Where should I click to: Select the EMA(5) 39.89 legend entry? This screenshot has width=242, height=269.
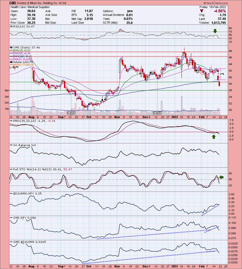tap(20, 59)
